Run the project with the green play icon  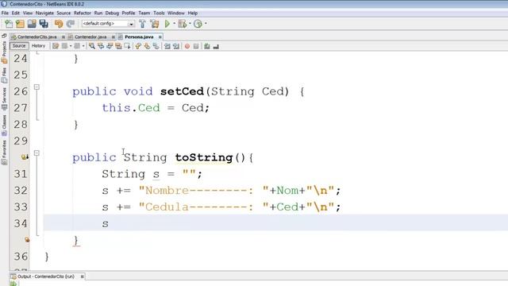click(x=167, y=24)
